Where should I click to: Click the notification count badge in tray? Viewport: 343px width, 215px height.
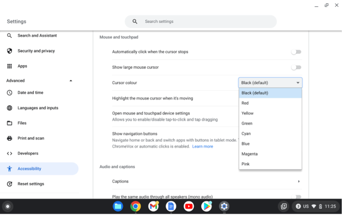(298, 206)
